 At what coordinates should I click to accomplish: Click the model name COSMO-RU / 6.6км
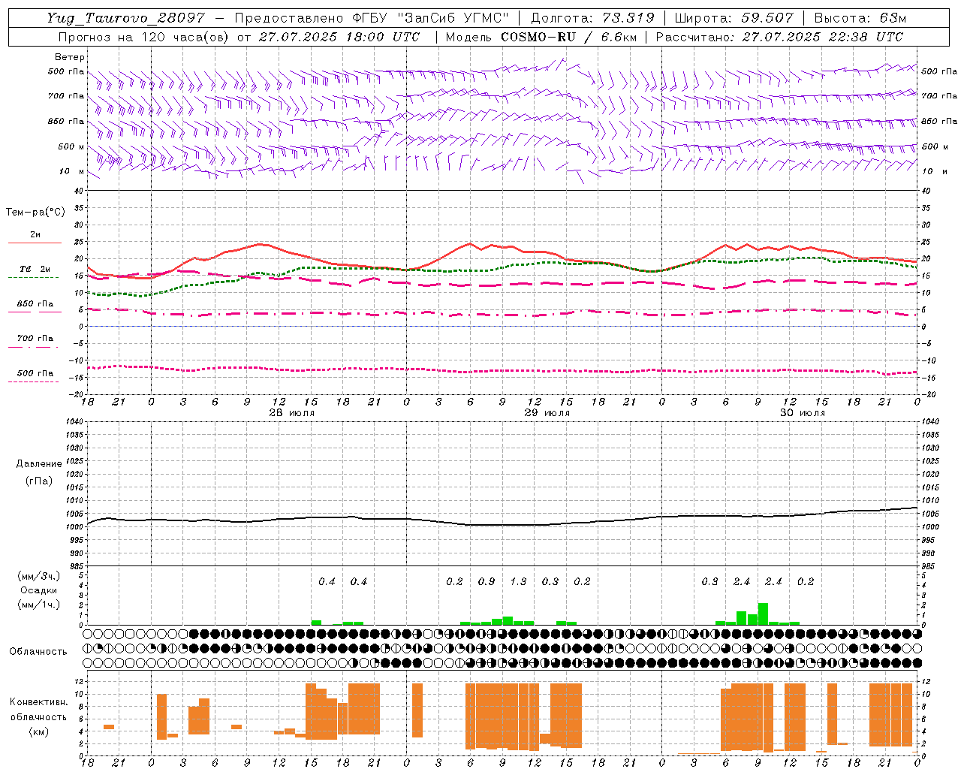pos(568,36)
